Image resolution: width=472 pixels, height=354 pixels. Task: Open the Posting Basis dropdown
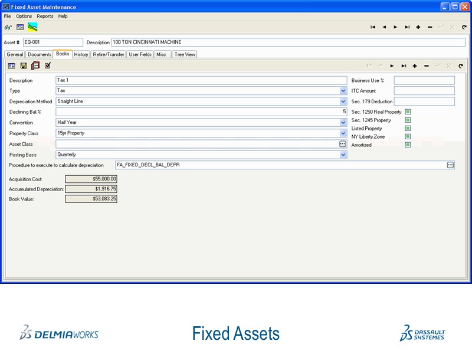[x=343, y=155]
